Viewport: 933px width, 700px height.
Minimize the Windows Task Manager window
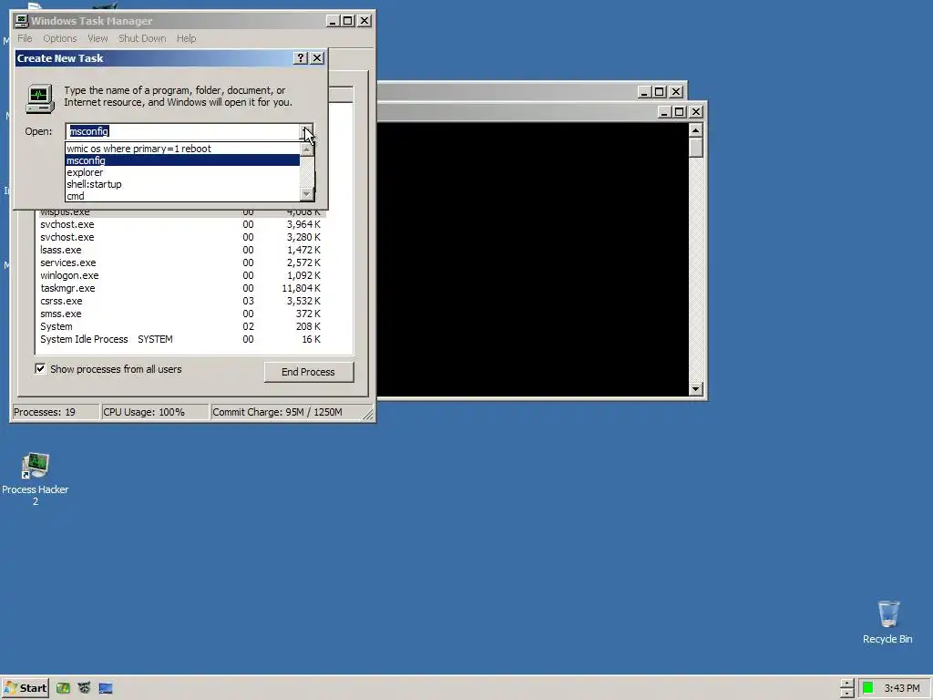tap(333, 21)
